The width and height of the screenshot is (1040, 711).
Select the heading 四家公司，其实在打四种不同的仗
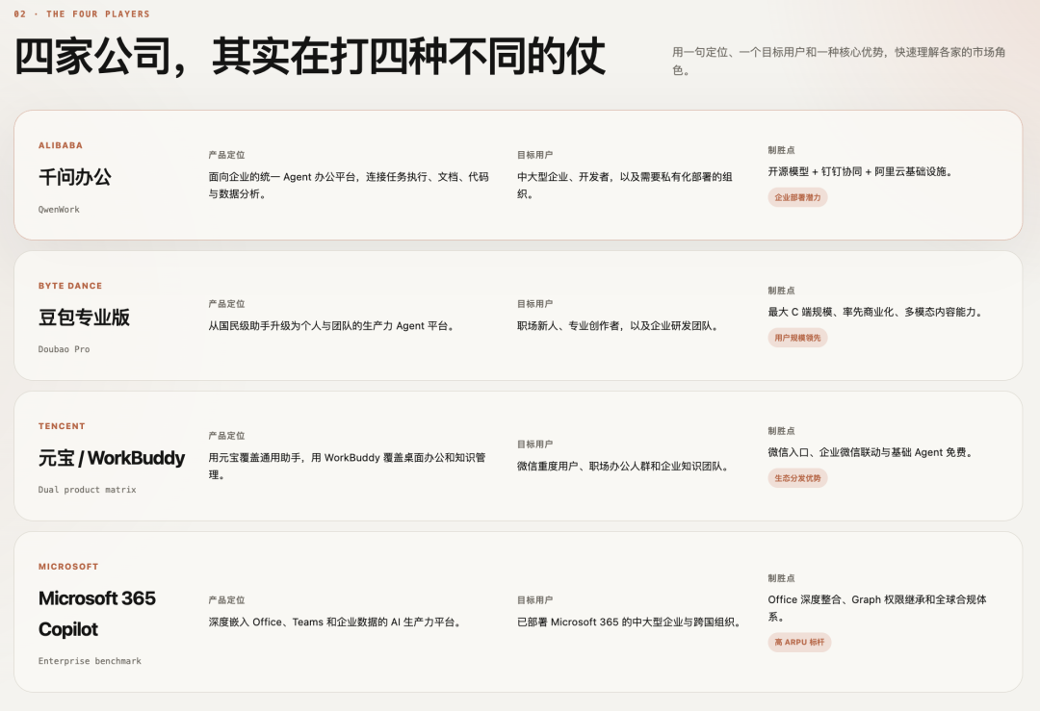pyautogui.click(x=310, y=57)
